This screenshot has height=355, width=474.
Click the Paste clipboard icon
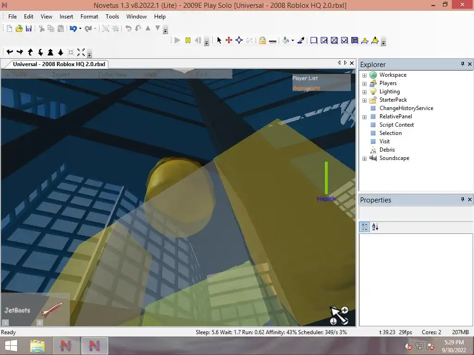[61, 28]
